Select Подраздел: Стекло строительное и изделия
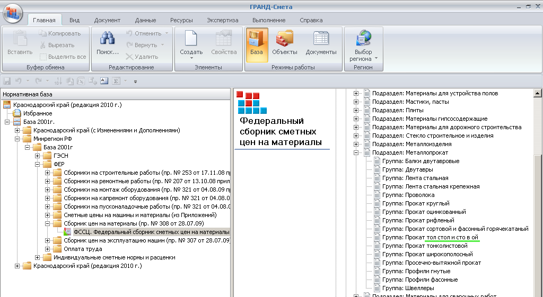 [433, 136]
